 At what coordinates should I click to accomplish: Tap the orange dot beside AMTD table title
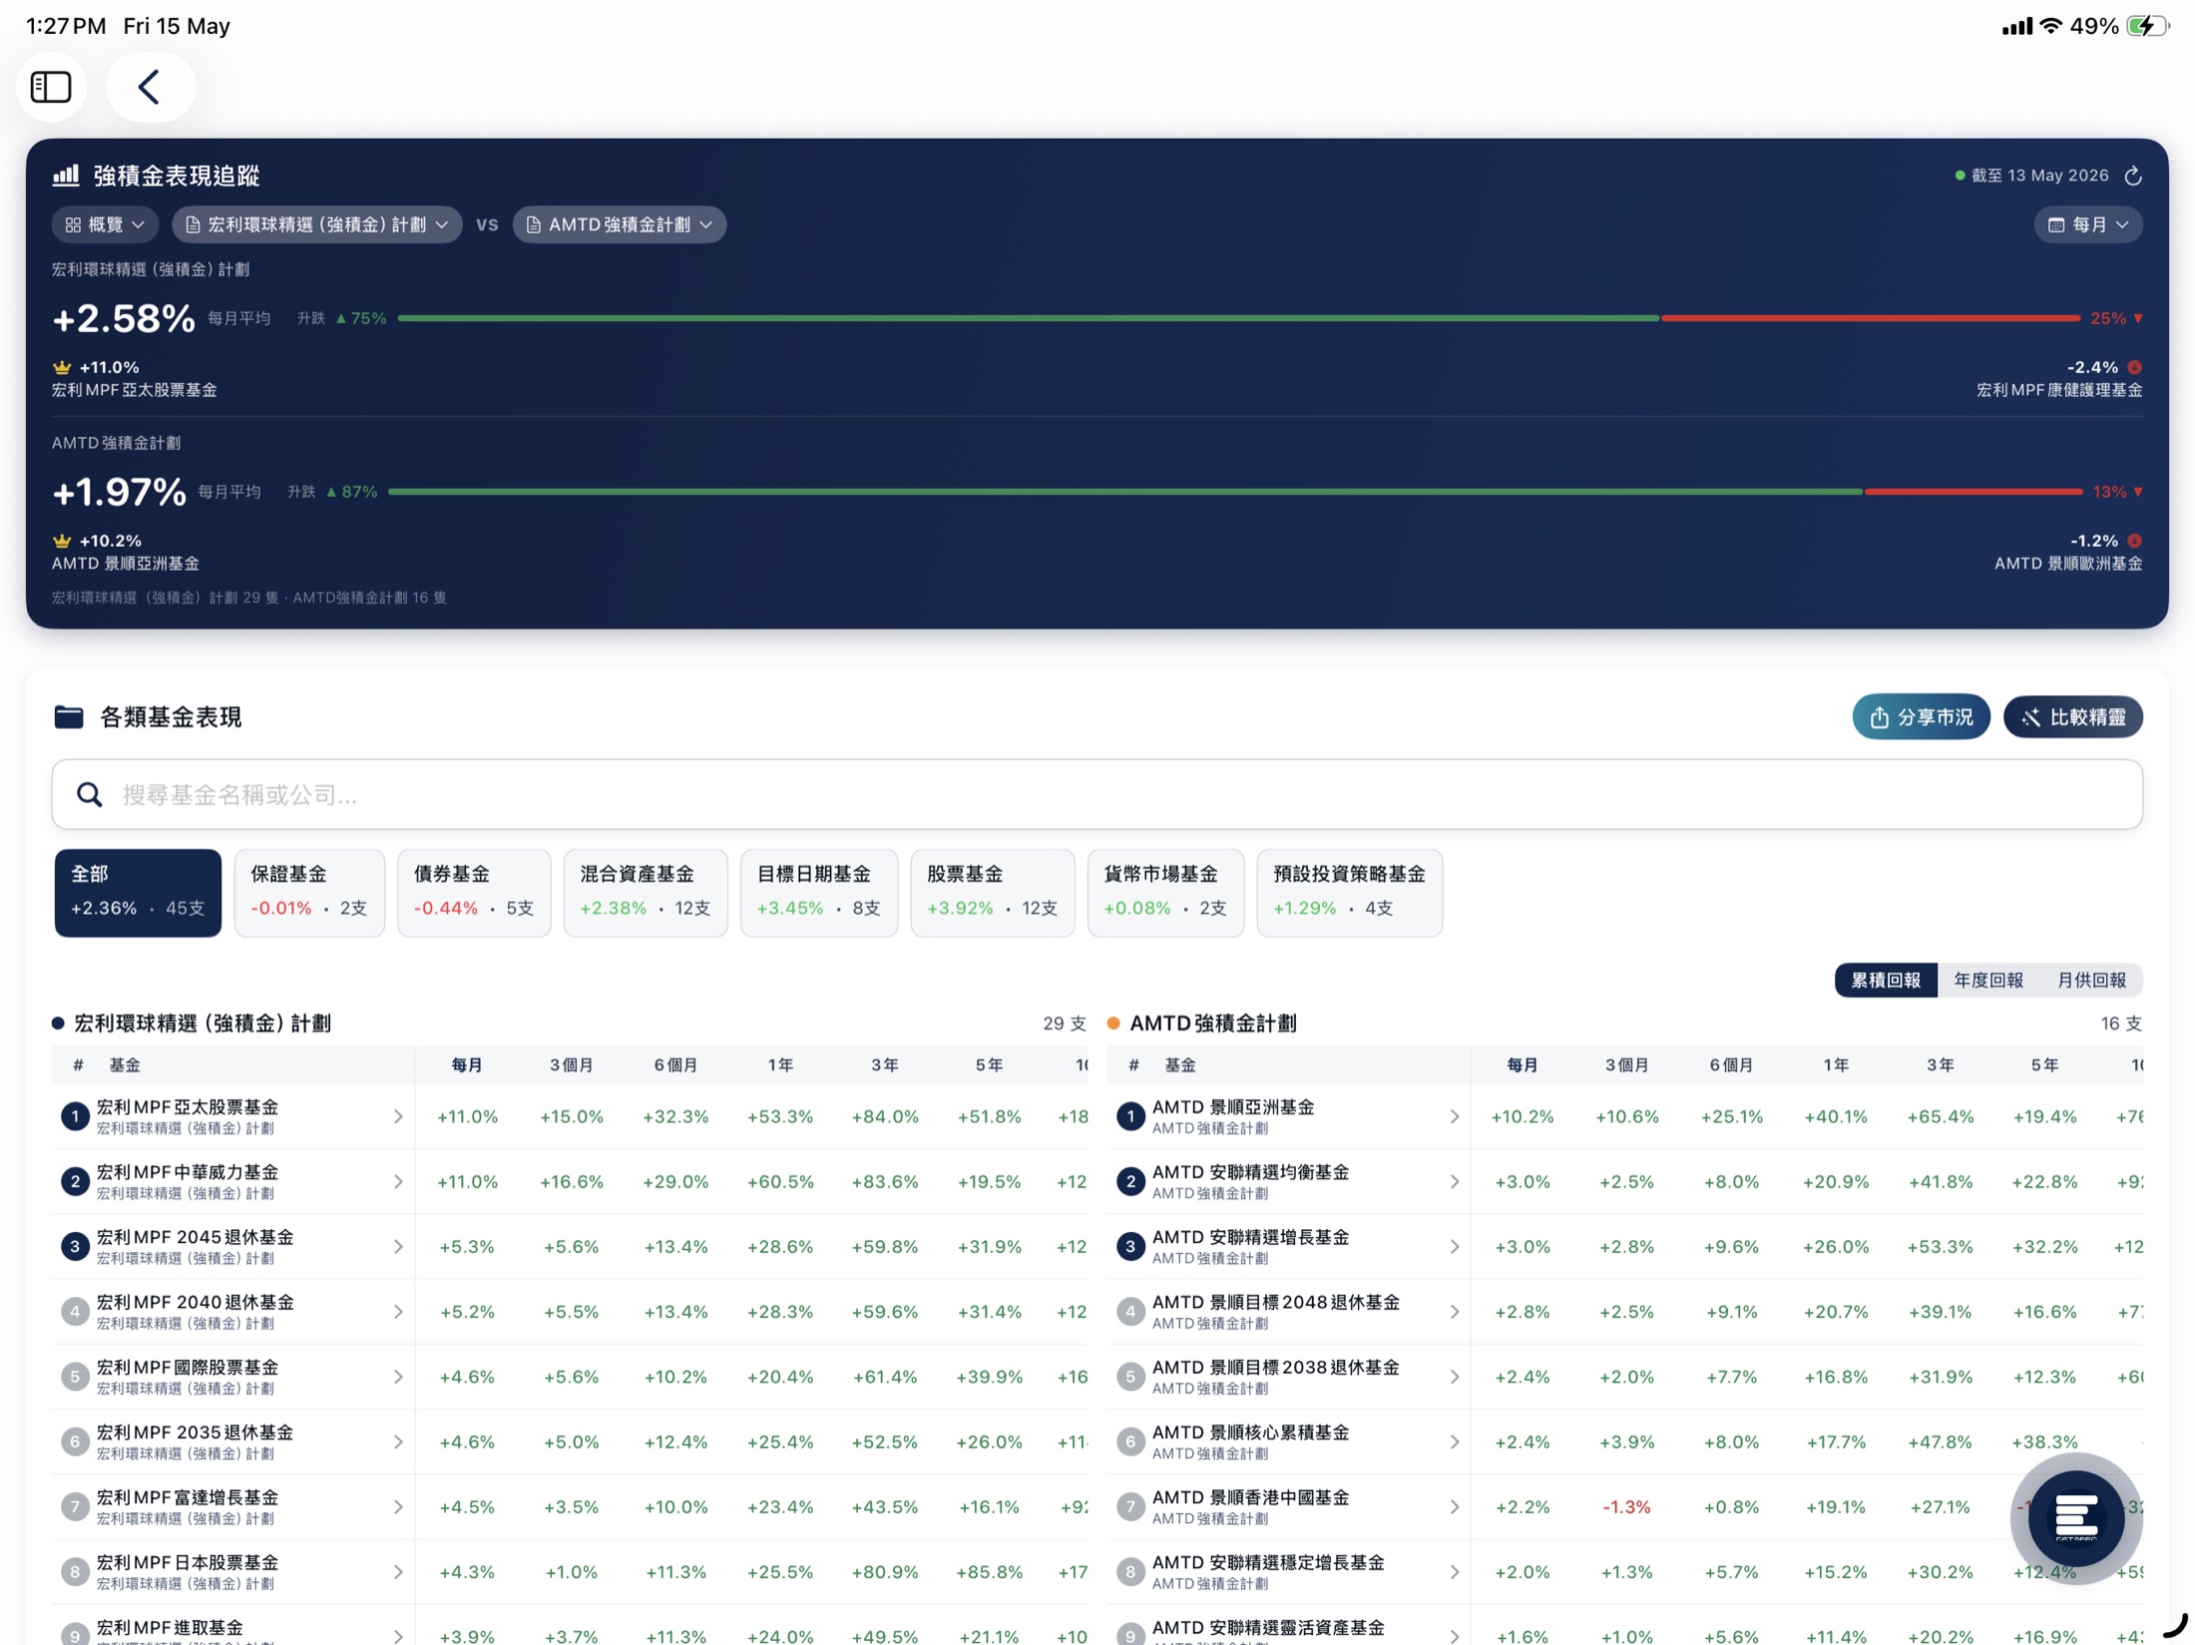1113,1023
